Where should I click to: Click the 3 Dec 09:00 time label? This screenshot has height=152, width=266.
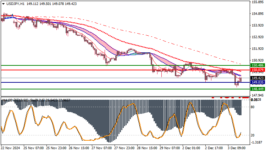point(237,148)
